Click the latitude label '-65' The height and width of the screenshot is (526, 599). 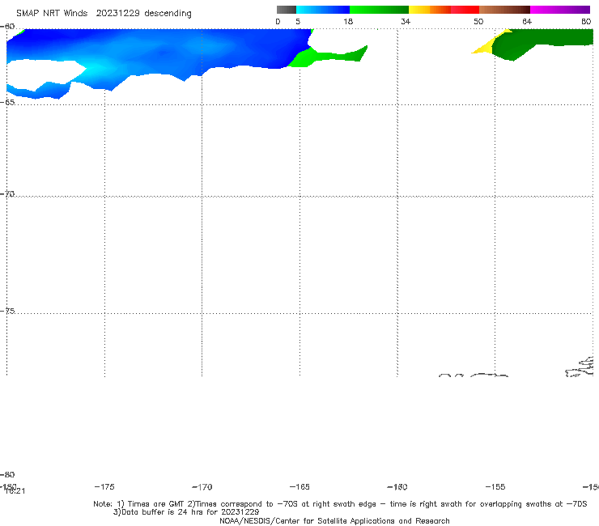(7, 103)
